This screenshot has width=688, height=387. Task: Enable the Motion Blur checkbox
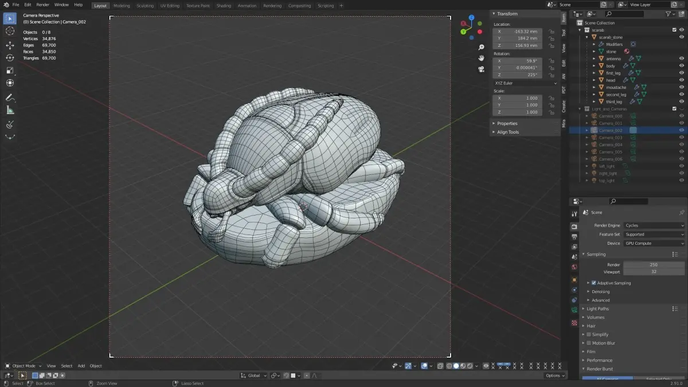[x=589, y=343]
